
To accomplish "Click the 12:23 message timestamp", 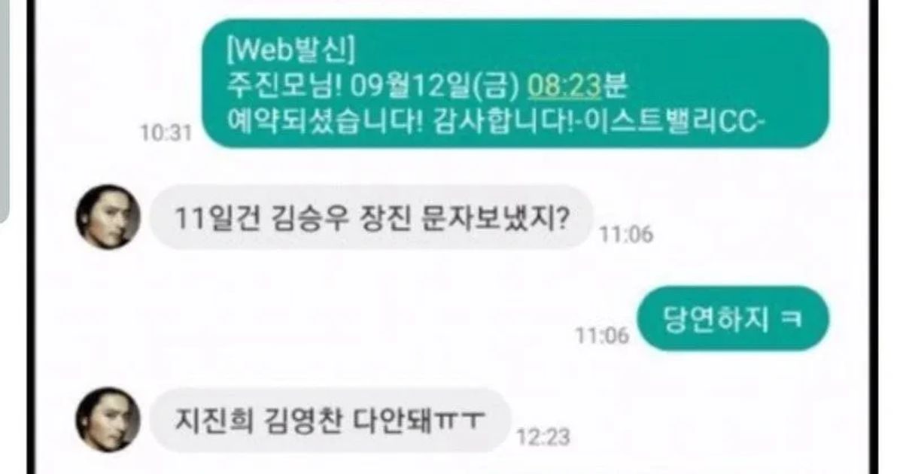I will click(543, 436).
